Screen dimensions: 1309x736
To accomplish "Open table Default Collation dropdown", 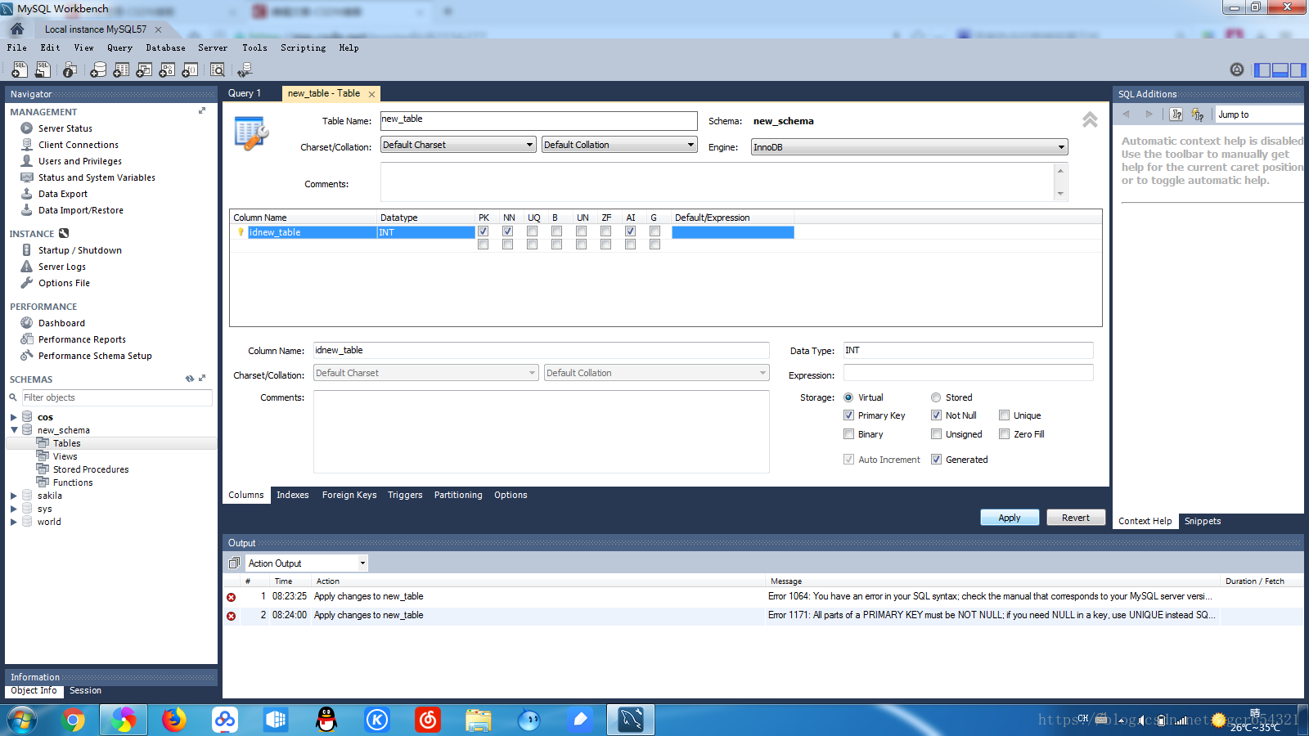I will click(619, 145).
